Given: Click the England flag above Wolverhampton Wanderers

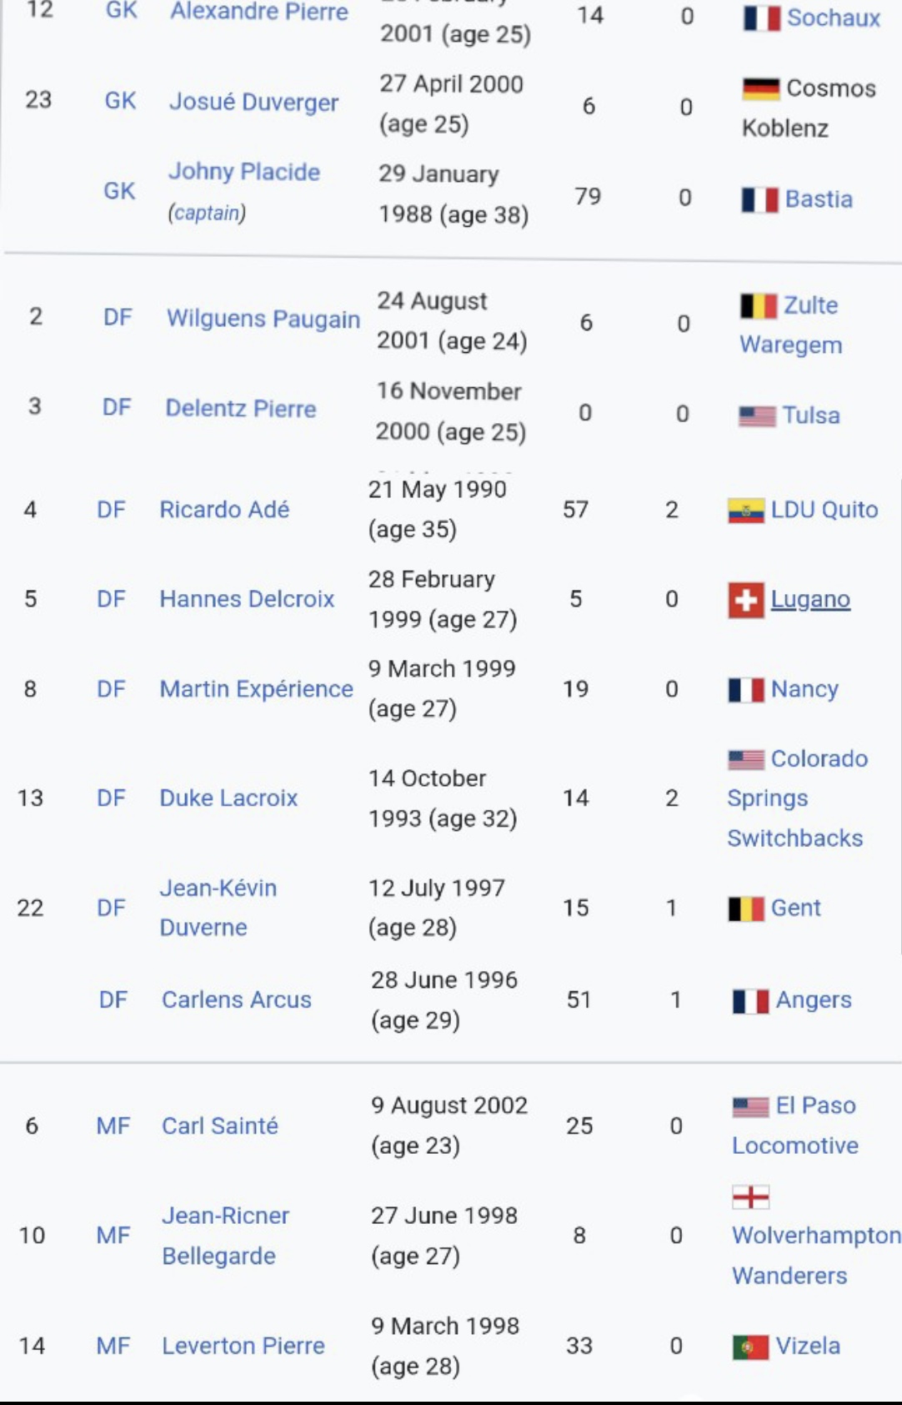Looking at the screenshot, I should coord(750,1197).
